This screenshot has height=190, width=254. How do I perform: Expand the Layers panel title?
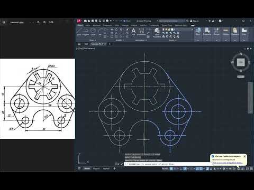(173, 40)
